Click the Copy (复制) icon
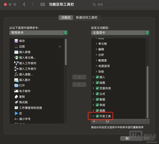This screenshot has width=159, height=144. click(16, 96)
